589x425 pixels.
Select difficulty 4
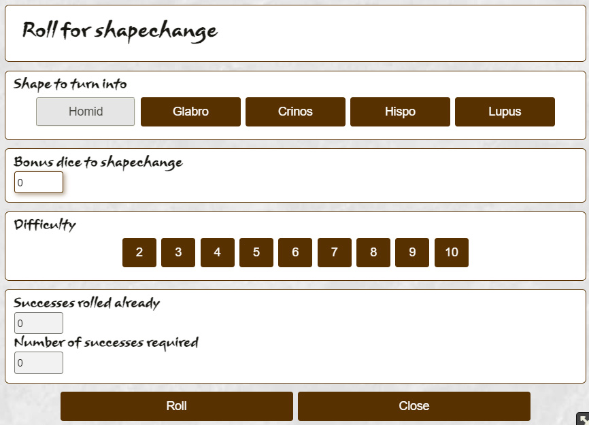[218, 252]
